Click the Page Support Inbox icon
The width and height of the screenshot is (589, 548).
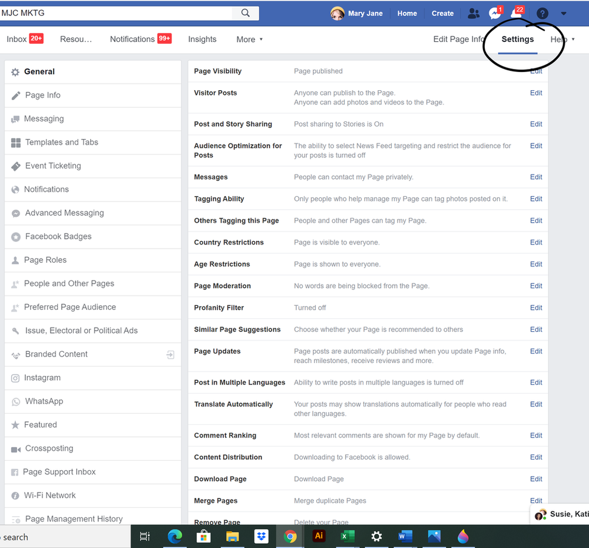tap(15, 473)
